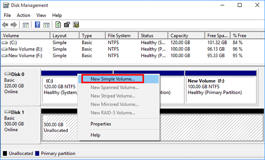Click the Refresh toolbar icon
This screenshot has height=160, width=265.
(x=58, y=25)
